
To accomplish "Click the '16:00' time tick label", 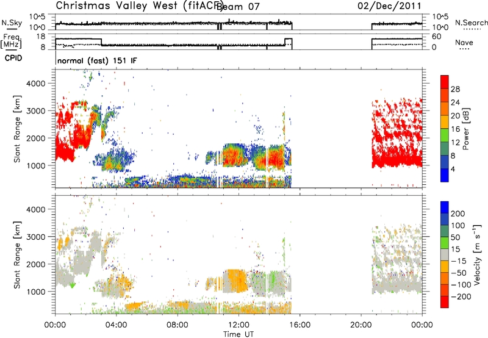I will click(300, 325).
